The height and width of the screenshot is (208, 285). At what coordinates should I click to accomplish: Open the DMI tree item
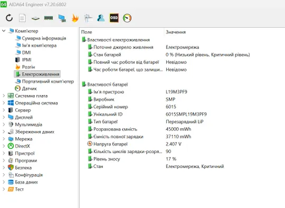point(23,53)
